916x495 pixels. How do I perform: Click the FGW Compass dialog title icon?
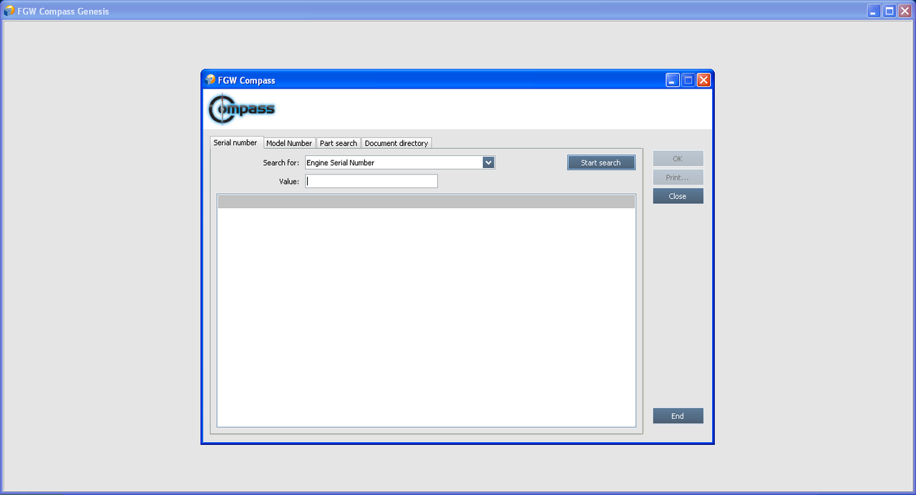tap(210, 80)
